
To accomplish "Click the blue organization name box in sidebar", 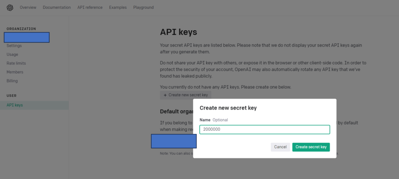I will [x=27, y=37].
